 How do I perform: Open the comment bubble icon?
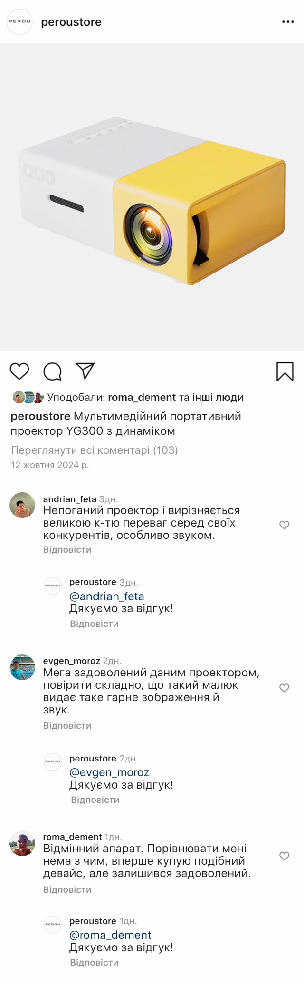point(52,371)
